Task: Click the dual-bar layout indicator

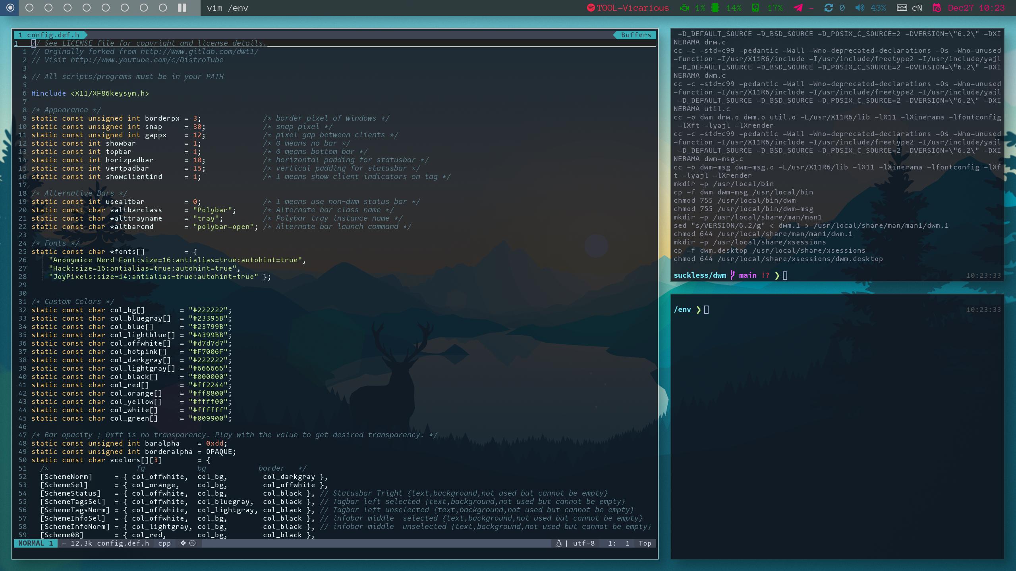Action: click(182, 8)
